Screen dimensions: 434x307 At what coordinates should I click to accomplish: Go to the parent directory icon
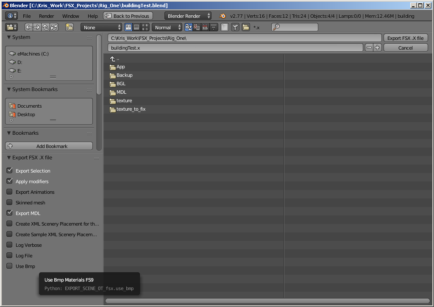click(x=45, y=27)
